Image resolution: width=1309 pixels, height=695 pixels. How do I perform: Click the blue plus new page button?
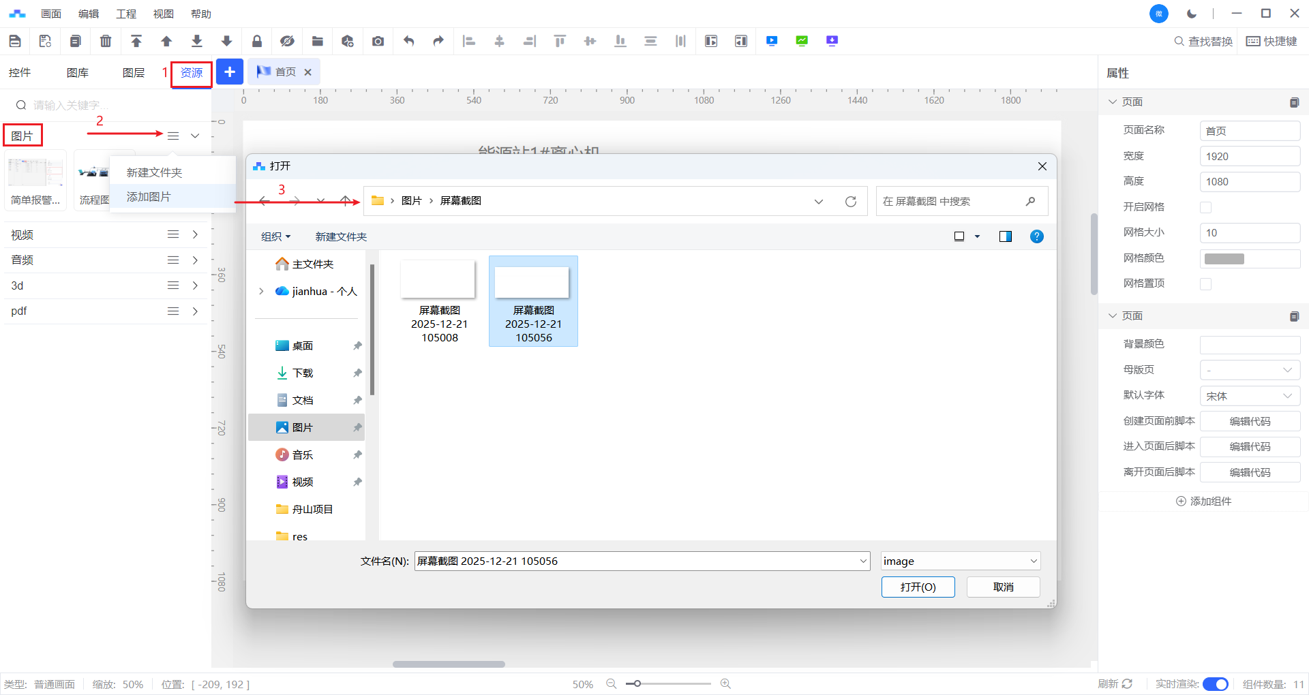click(x=230, y=72)
